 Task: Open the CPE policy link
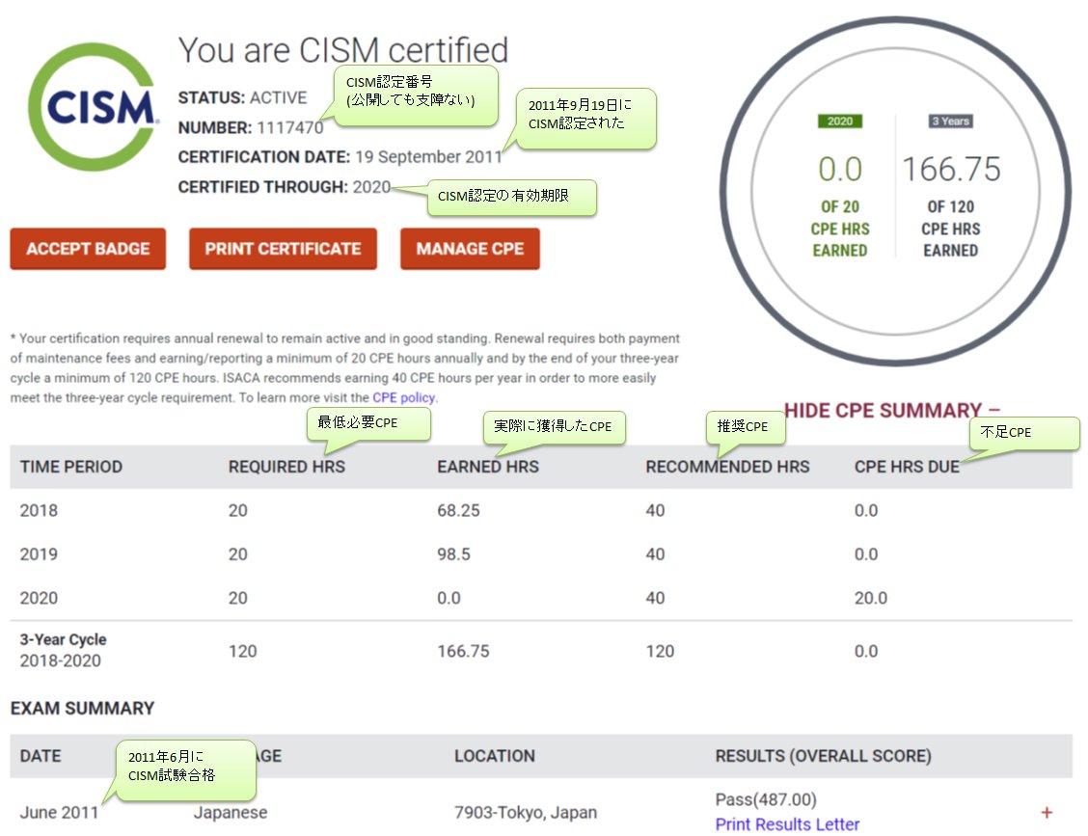[x=404, y=397]
